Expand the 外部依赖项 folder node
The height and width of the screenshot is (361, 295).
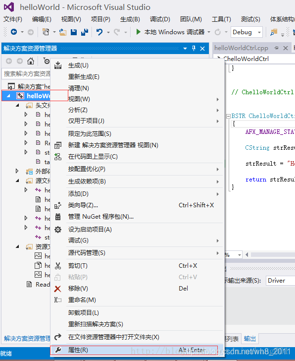(x=17, y=171)
